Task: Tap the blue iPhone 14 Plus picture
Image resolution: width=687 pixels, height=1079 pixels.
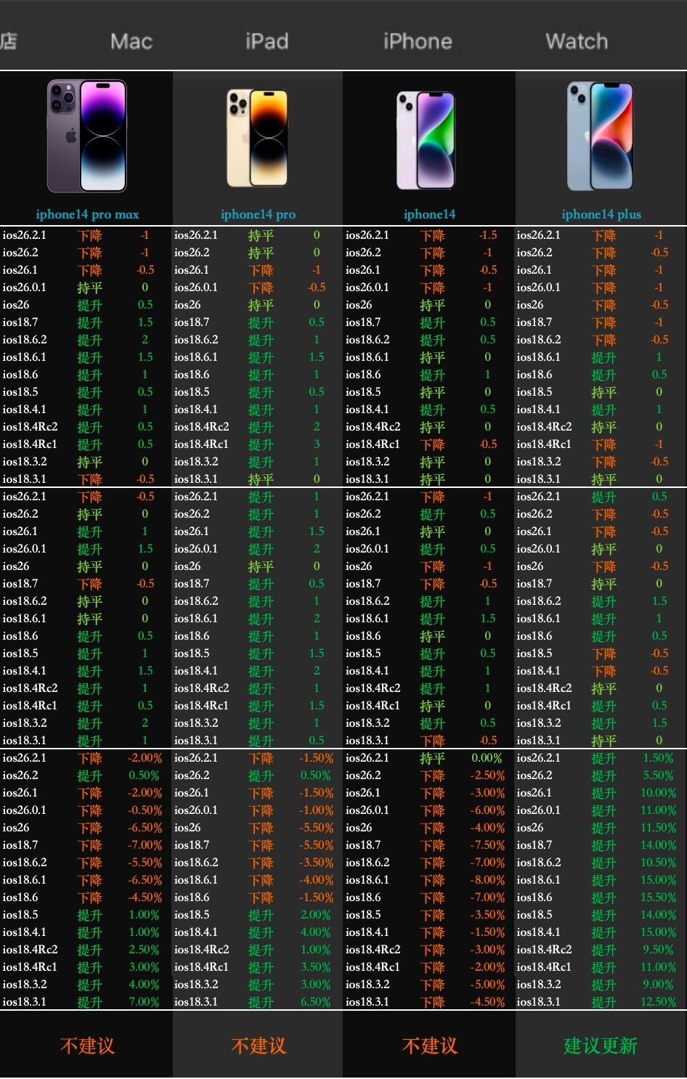Action: [601, 137]
